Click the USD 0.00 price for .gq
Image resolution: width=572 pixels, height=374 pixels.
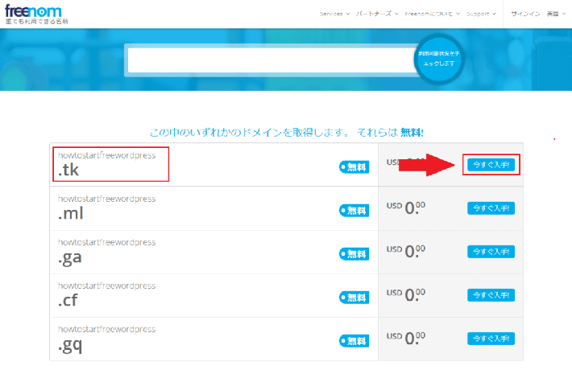point(406,339)
